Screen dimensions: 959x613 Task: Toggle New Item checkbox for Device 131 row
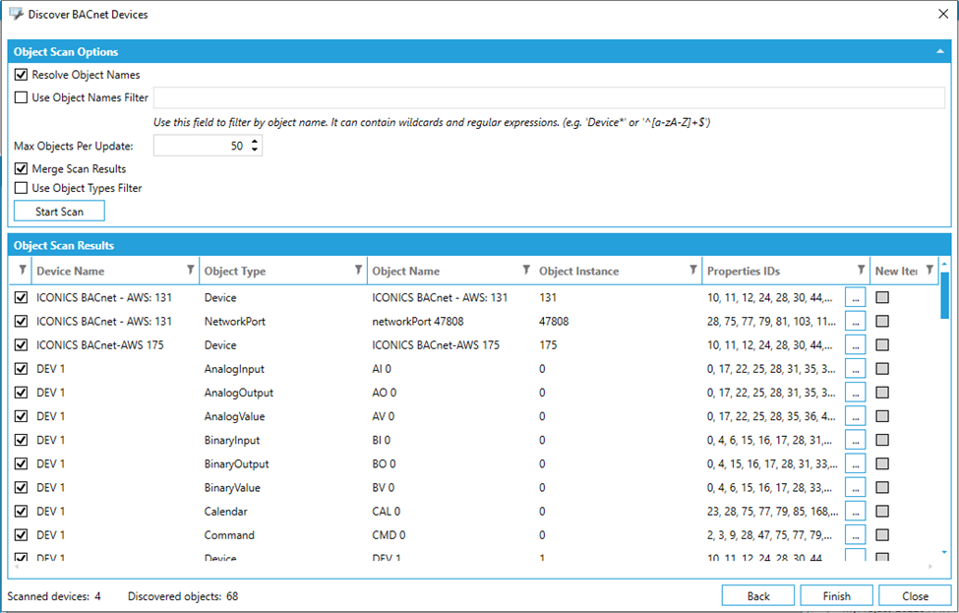[x=882, y=297]
